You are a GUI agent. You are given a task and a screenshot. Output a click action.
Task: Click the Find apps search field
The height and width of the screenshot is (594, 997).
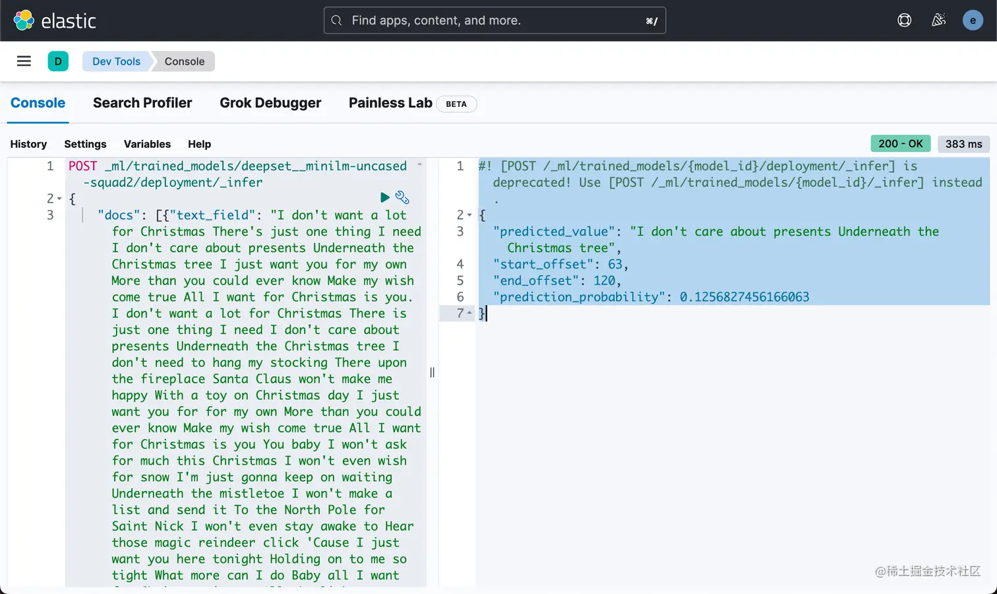(x=495, y=20)
